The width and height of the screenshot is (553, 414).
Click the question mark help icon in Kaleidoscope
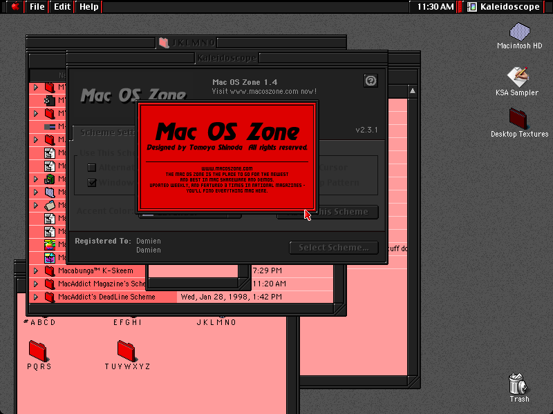[x=371, y=81]
